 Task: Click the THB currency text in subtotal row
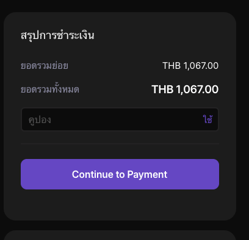[171, 66]
